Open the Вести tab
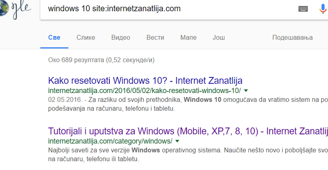This screenshot has height=170, width=328. click(155, 37)
